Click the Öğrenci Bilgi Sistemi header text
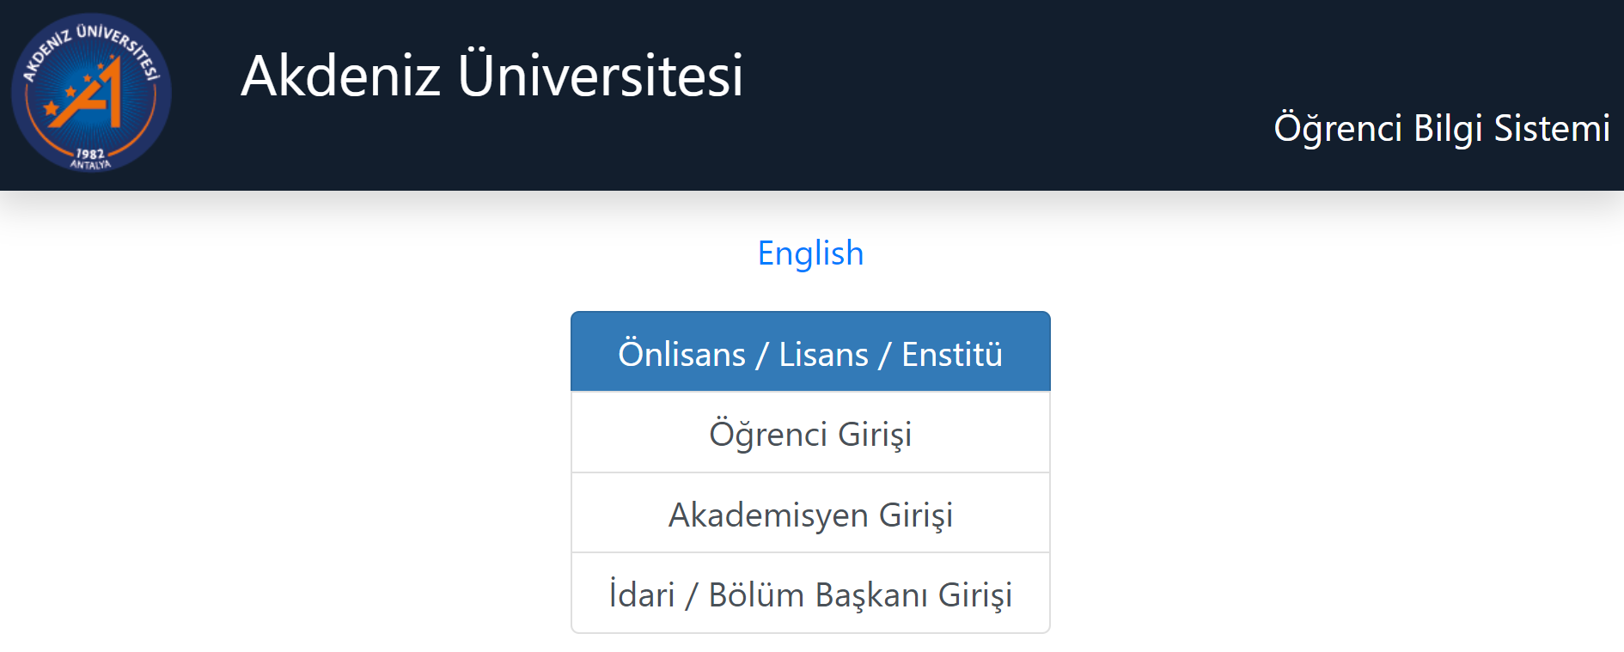This screenshot has height=652, width=1624. (x=1441, y=128)
